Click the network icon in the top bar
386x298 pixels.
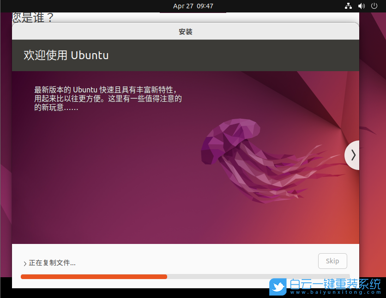pyautogui.click(x=348, y=6)
